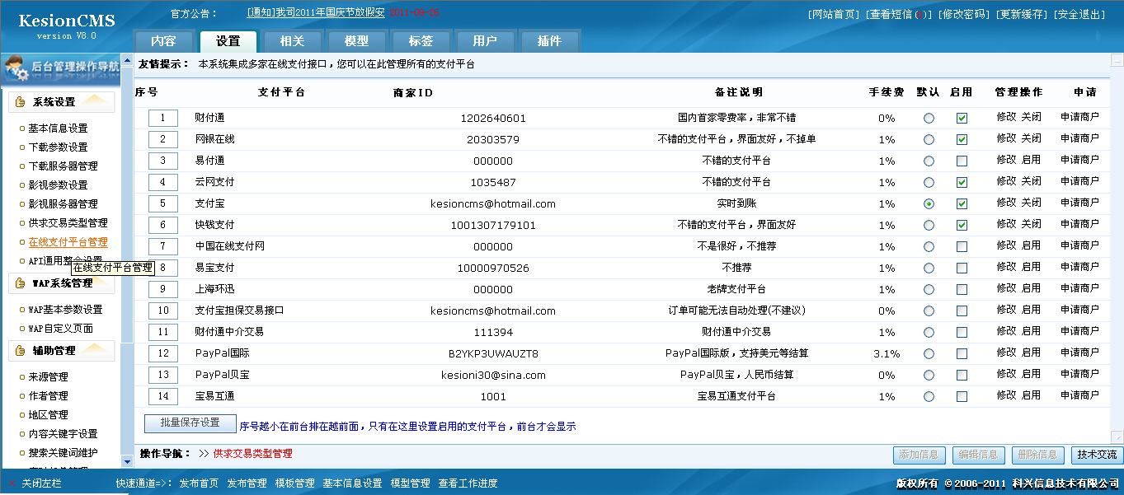Click the bullet icon before 基本信息设置
This screenshot has width=1124, height=495.
21,129
